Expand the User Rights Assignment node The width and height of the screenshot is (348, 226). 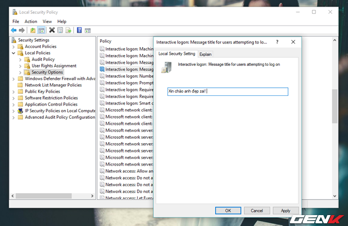tap(20, 66)
